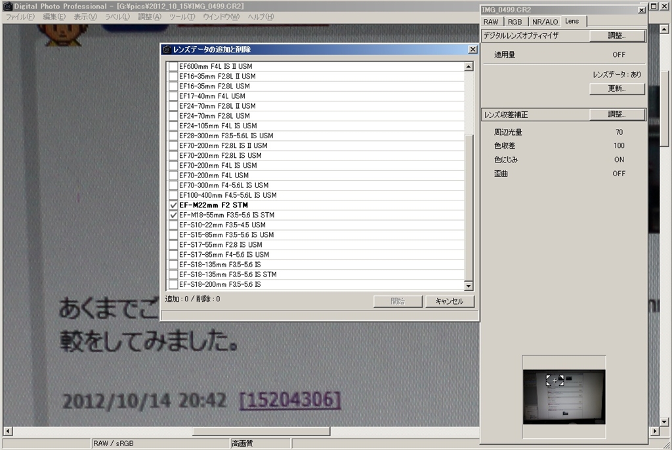
Task: Click the image horizontal scrollbar thumb
Action: pos(261,431)
